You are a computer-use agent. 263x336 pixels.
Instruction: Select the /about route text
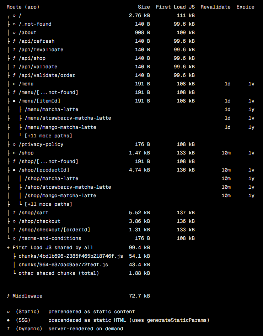(x=28, y=33)
